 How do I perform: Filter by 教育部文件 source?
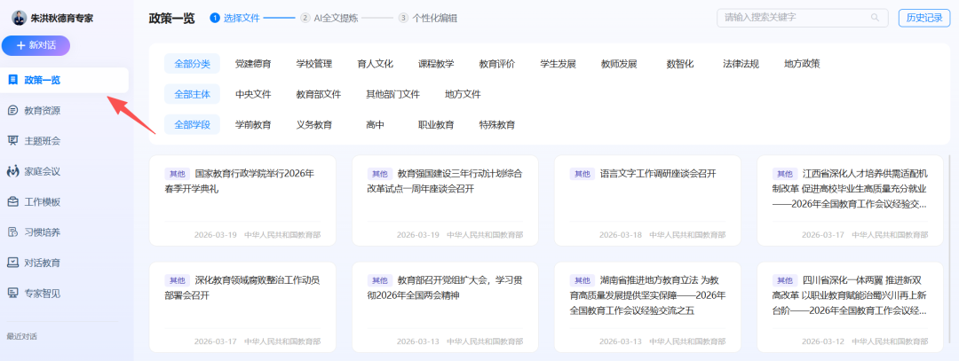(x=318, y=94)
